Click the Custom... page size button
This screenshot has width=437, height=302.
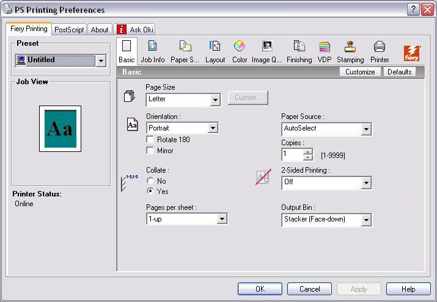coord(248,98)
